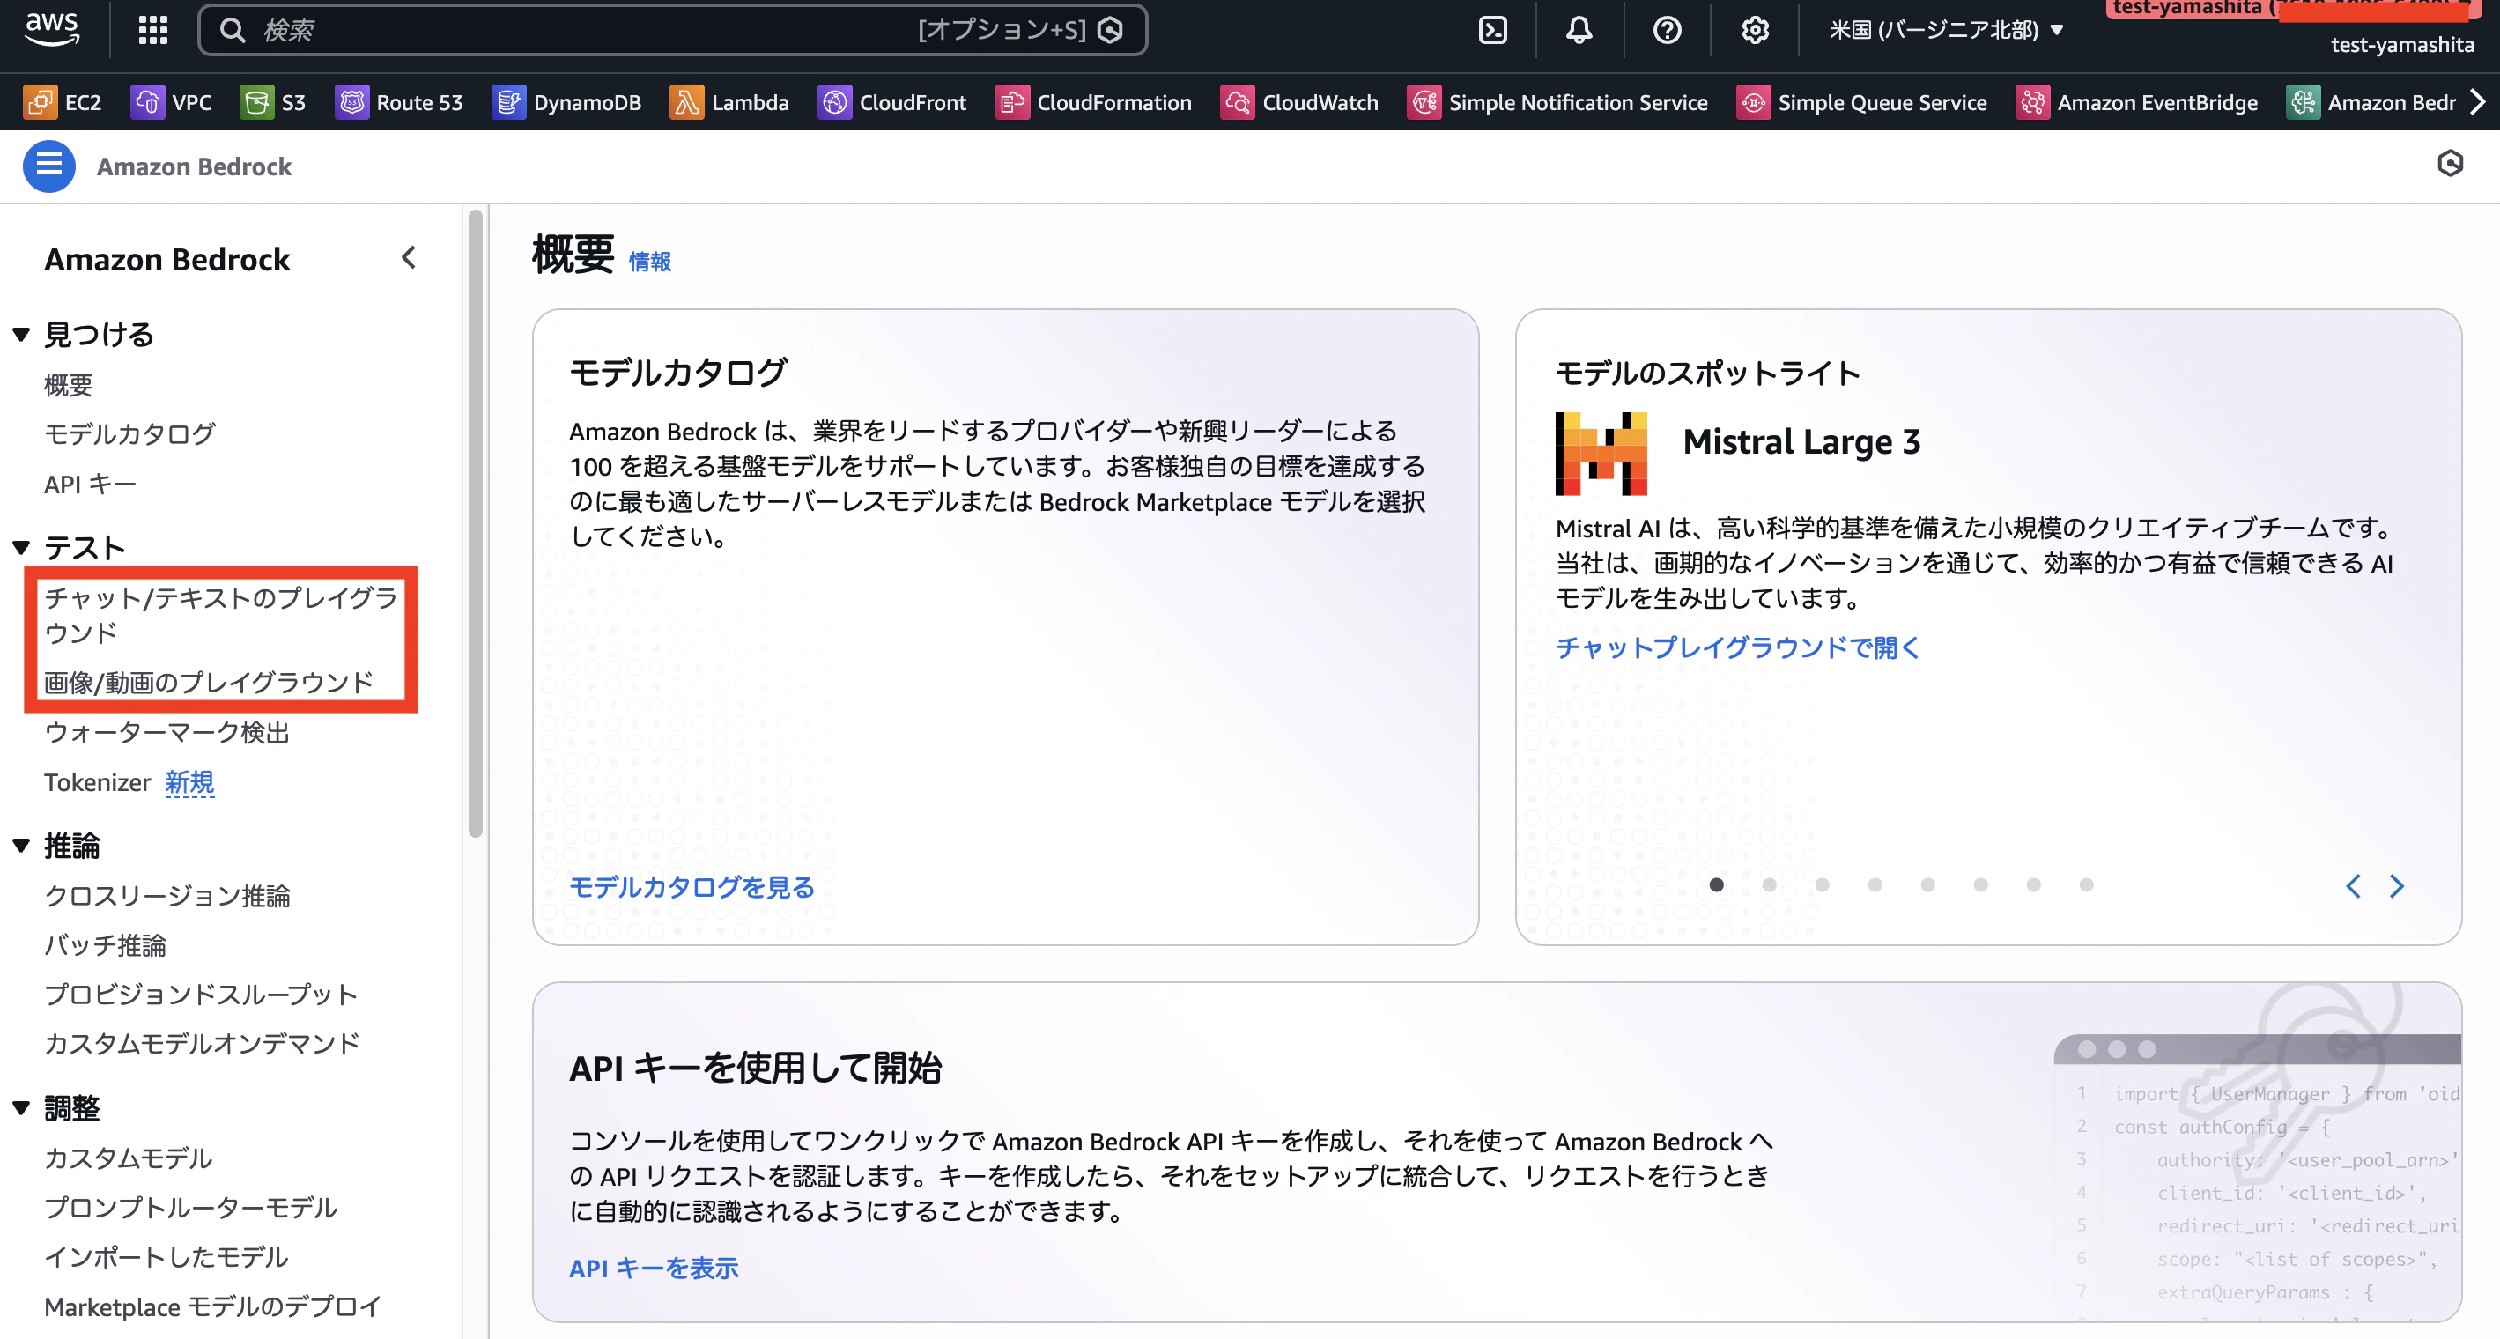This screenshot has width=2500, height=1339.
Task: Collapse the テスト section in the sidebar
Action: pyautogui.click(x=20, y=547)
